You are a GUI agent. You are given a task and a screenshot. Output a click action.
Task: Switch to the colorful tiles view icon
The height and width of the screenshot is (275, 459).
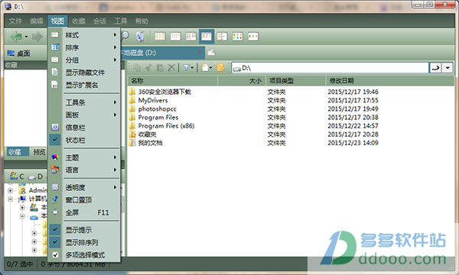pos(237,37)
